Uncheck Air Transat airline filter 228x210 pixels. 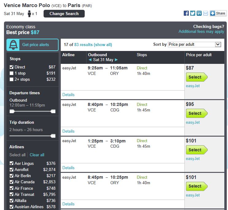click(11, 194)
